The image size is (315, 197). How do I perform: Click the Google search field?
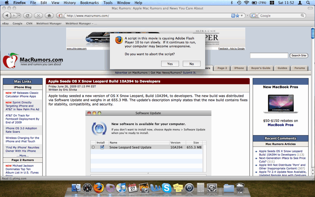point(279,15)
